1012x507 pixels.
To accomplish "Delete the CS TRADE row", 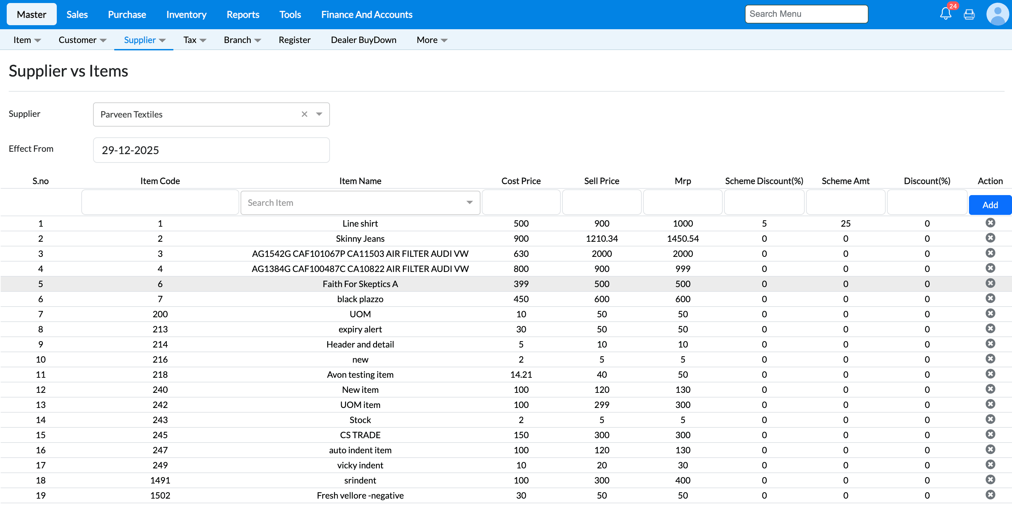I will (990, 434).
